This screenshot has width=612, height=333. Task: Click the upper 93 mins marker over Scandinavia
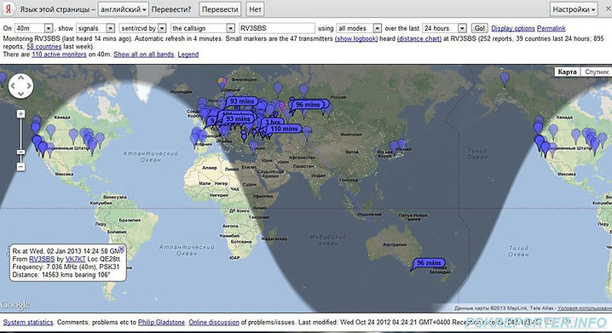[242, 101]
